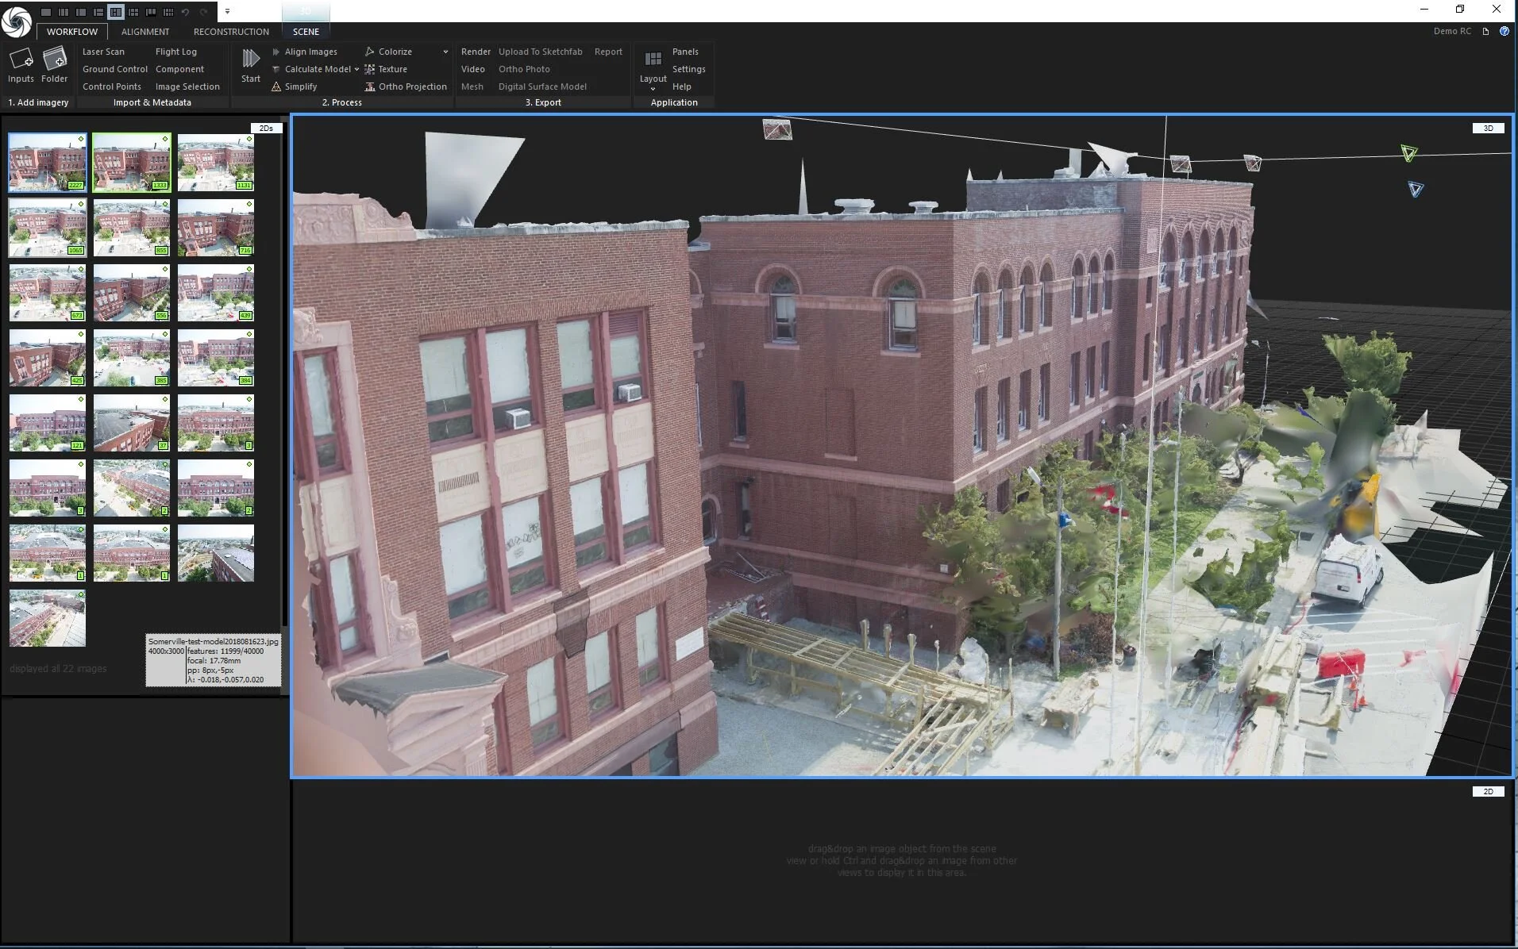Click the diamond marker on thumbnail 1333
Viewport: 1518px width, 949px height.
165,139
